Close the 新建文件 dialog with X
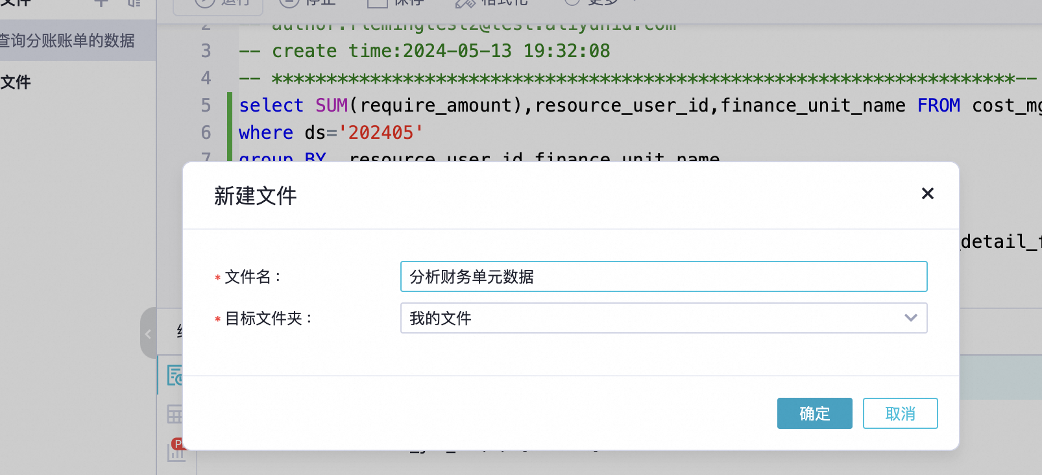The width and height of the screenshot is (1042, 475). pyautogui.click(x=927, y=193)
